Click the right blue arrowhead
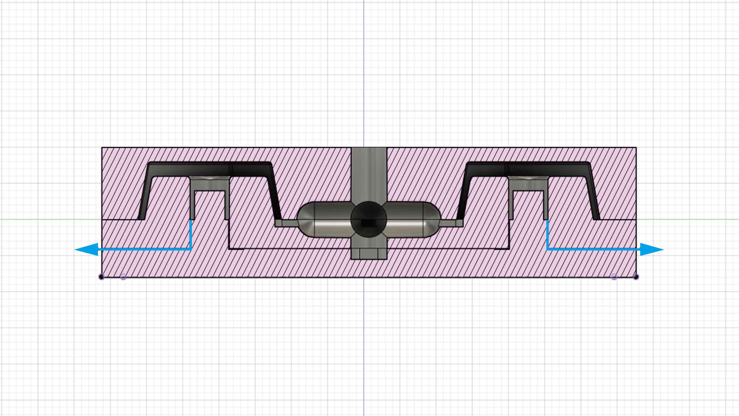Image resolution: width=739 pixels, height=416 pixels. click(x=651, y=249)
